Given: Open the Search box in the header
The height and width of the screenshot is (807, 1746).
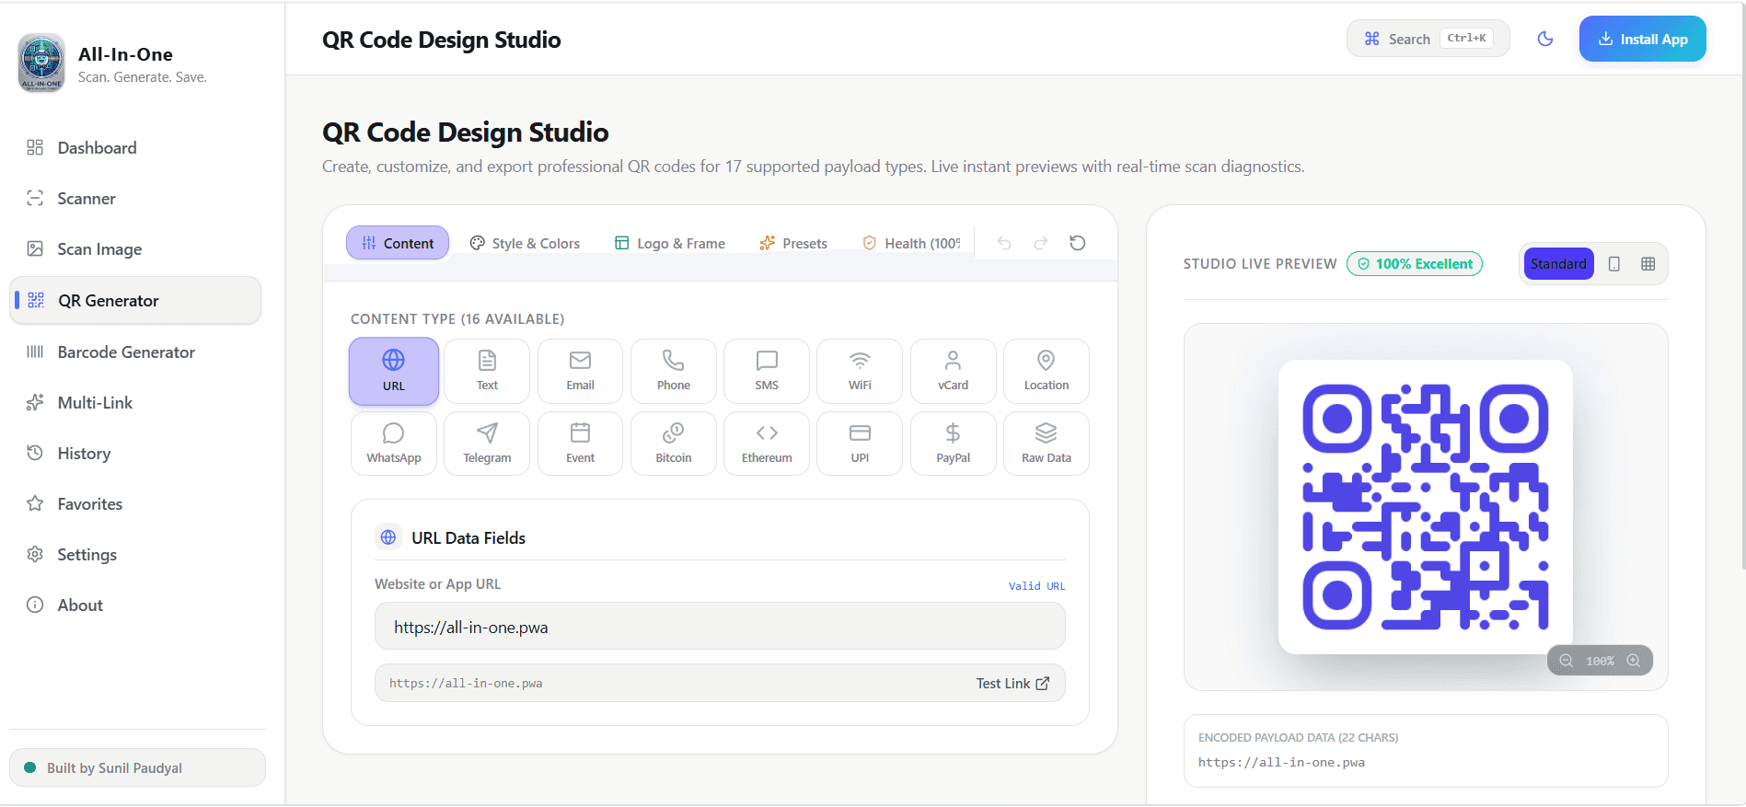Looking at the screenshot, I should pos(1428,39).
